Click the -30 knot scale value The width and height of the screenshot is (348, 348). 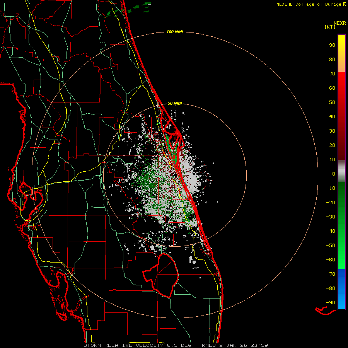(331, 217)
